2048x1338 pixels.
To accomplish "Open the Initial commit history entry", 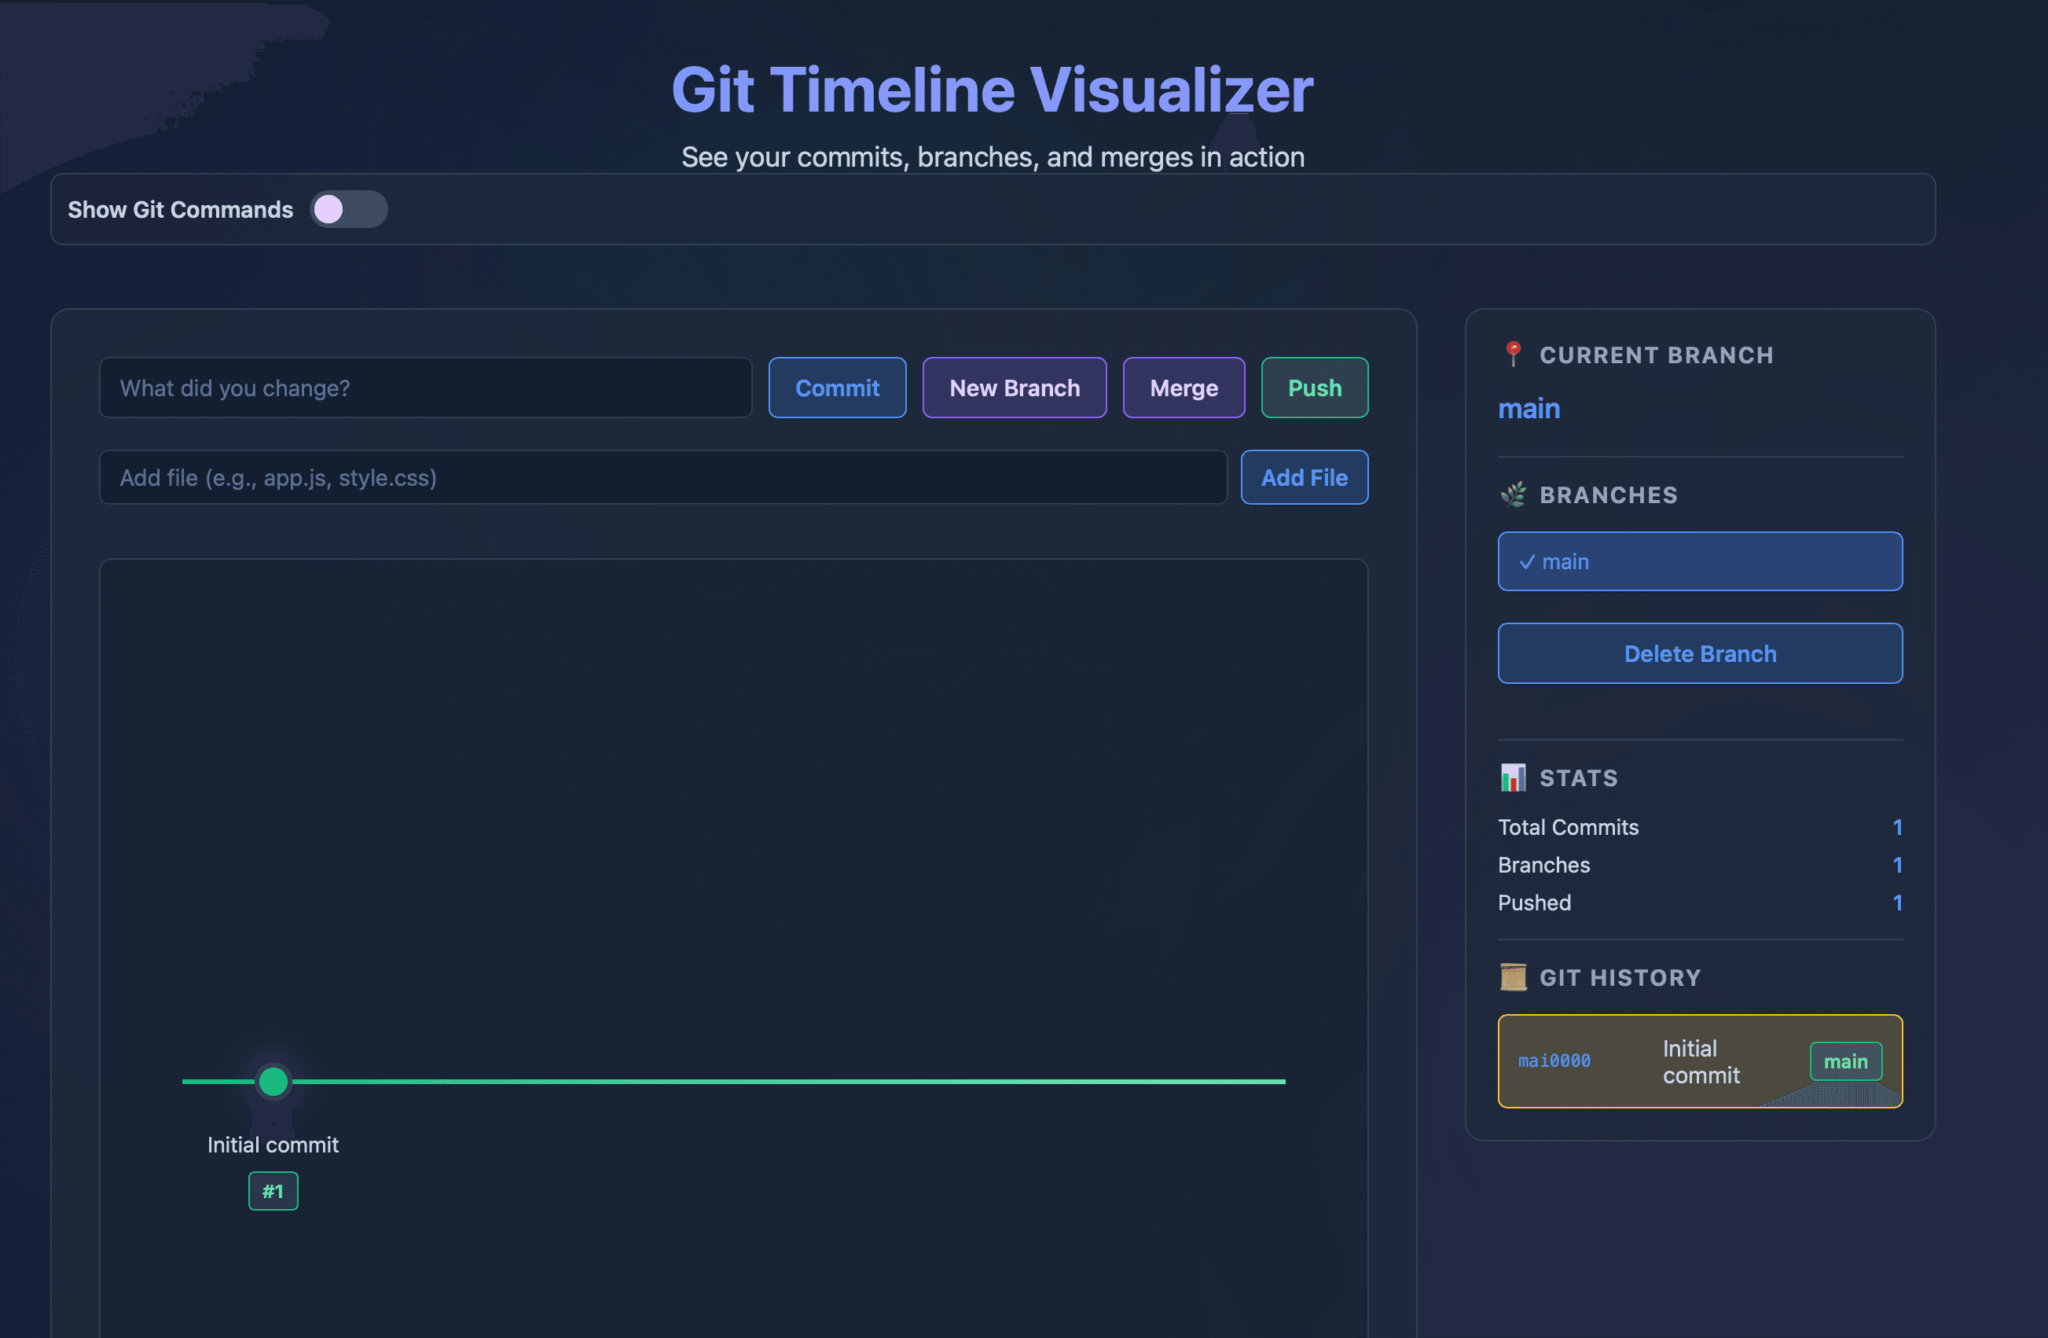I will click(x=1700, y=1061).
